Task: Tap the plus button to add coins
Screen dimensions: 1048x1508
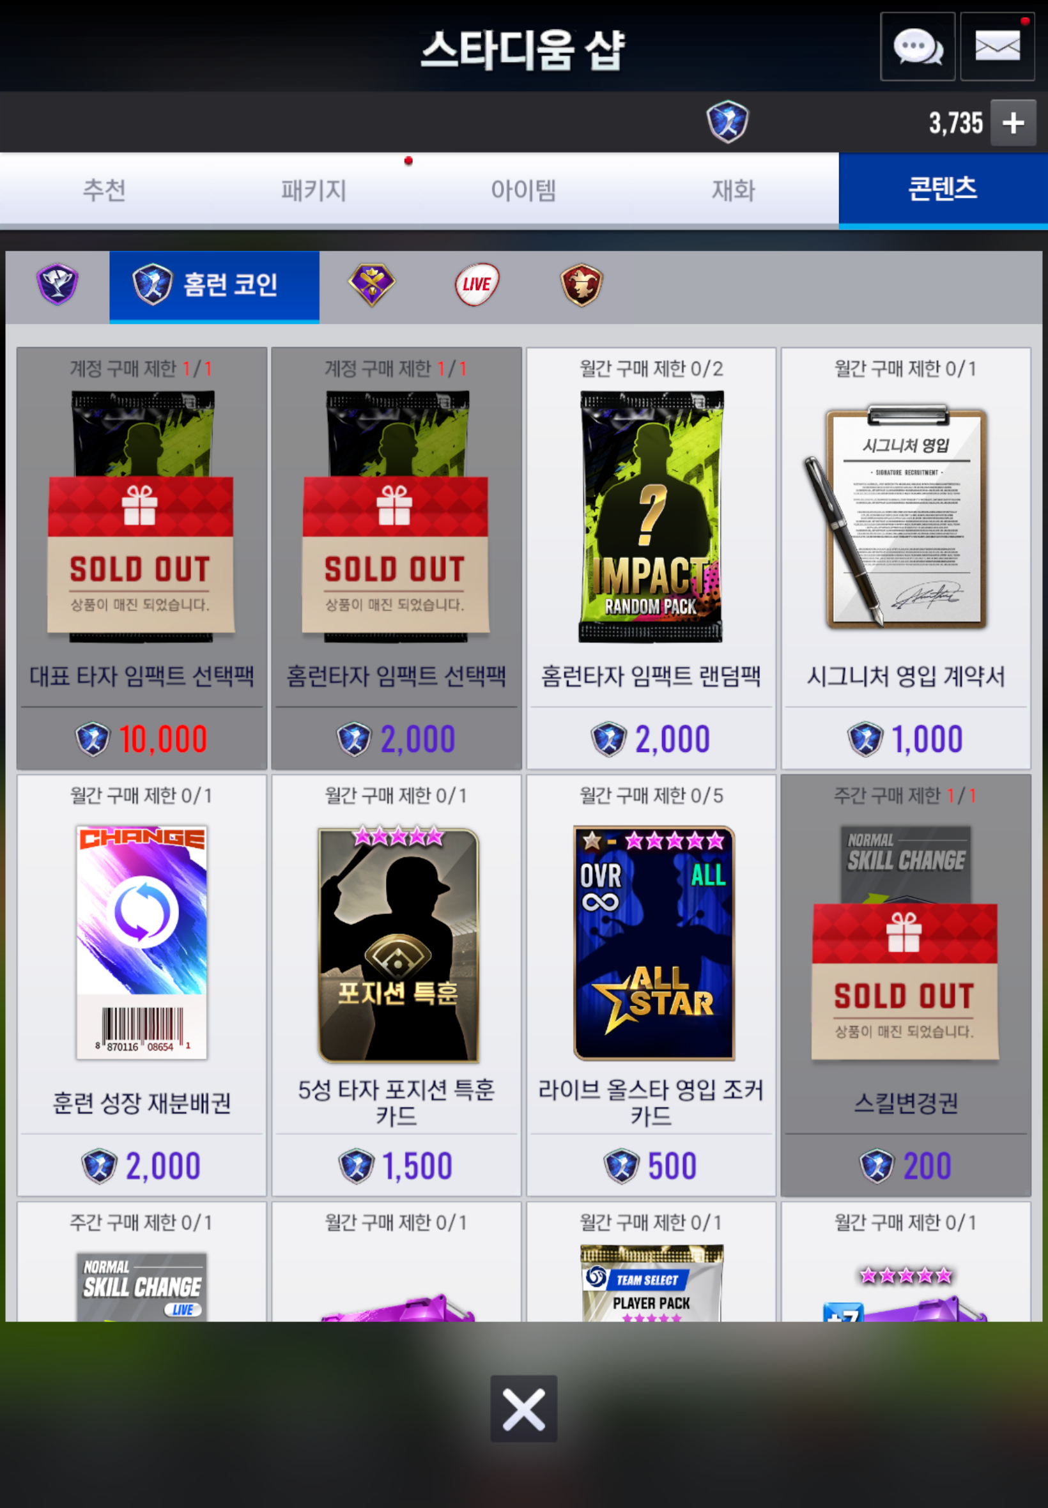Action: pos(1013,123)
